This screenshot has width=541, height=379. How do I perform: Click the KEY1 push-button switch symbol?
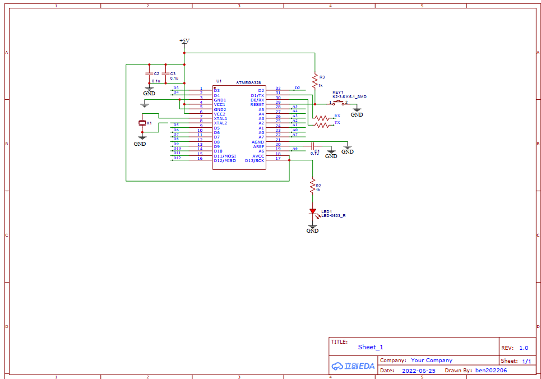[338, 103]
